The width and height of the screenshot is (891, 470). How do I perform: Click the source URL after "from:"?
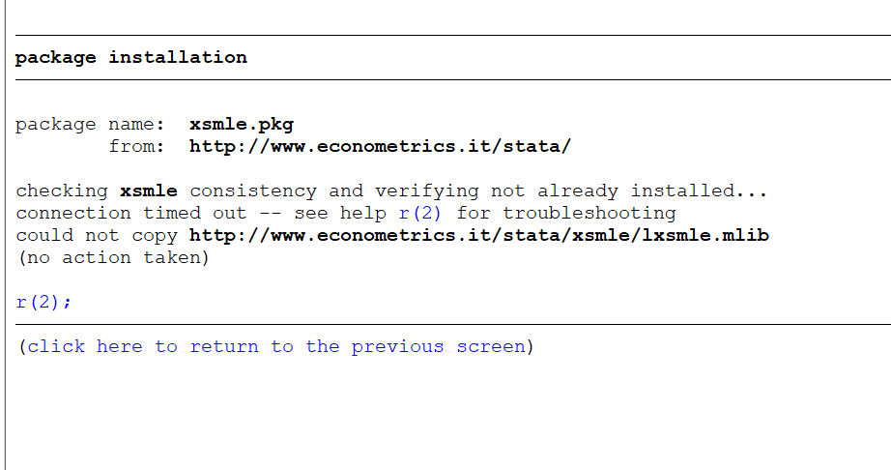[380, 146]
